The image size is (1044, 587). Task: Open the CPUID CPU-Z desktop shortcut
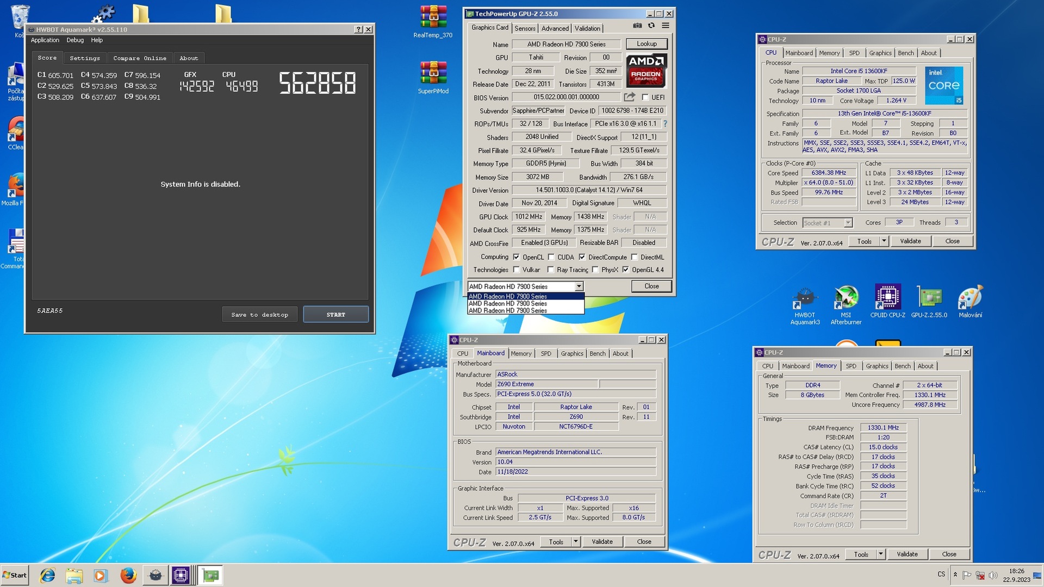887,301
